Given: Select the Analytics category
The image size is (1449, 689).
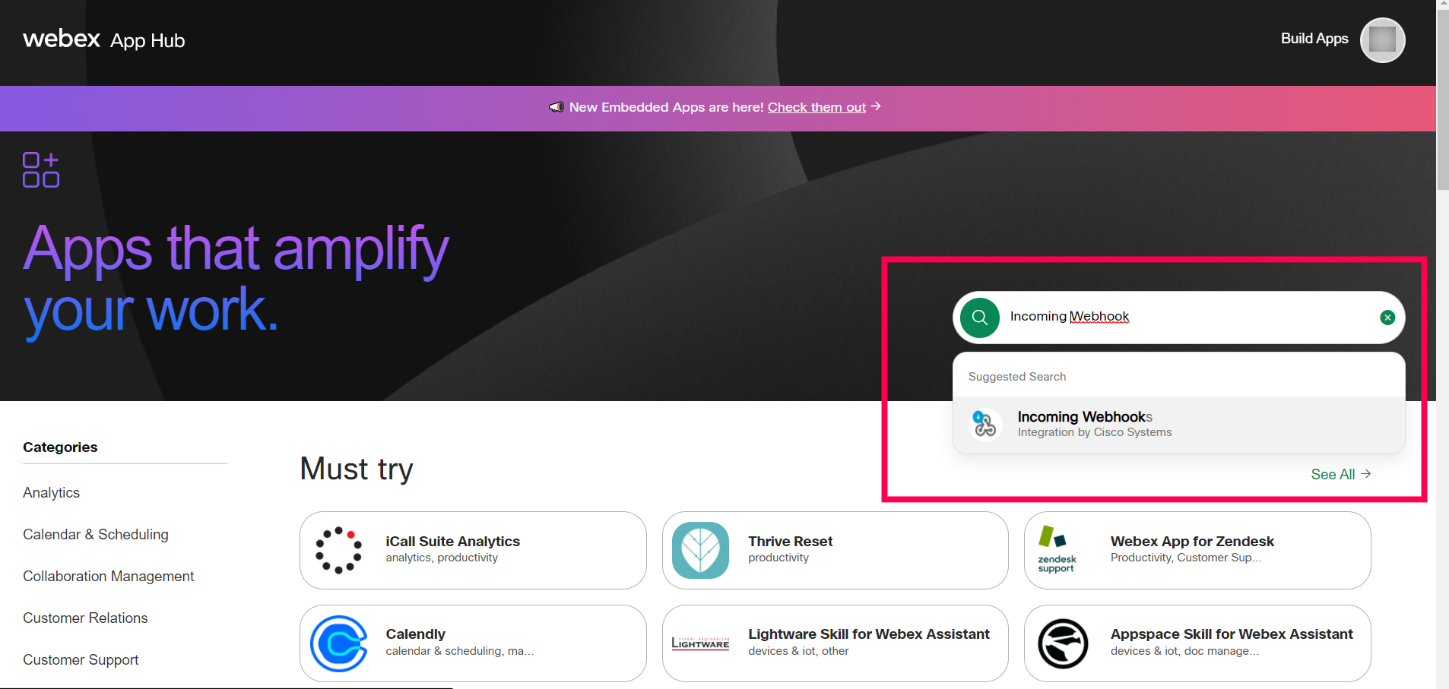Looking at the screenshot, I should tap(51, 492).
